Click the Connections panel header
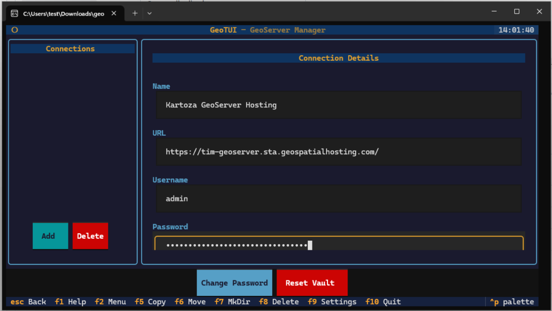 click(72, 49)
